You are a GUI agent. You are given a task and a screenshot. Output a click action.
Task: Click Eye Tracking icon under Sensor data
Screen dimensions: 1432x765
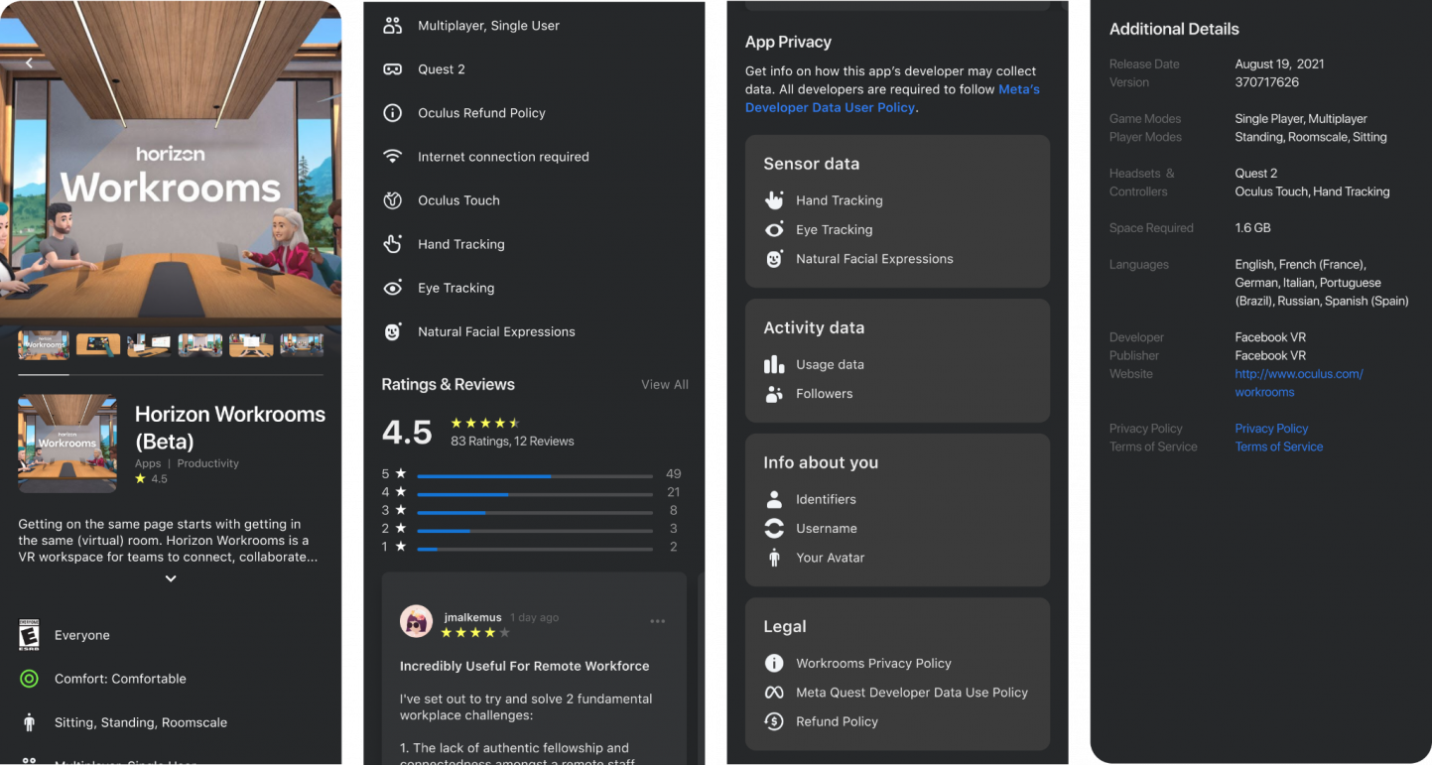(774, 229)
